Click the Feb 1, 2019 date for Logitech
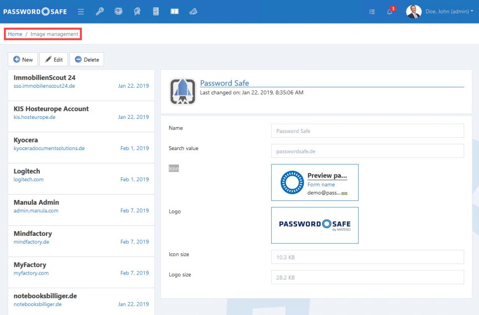The width and height of the screenshot is (479, 315). coord(135,179)
